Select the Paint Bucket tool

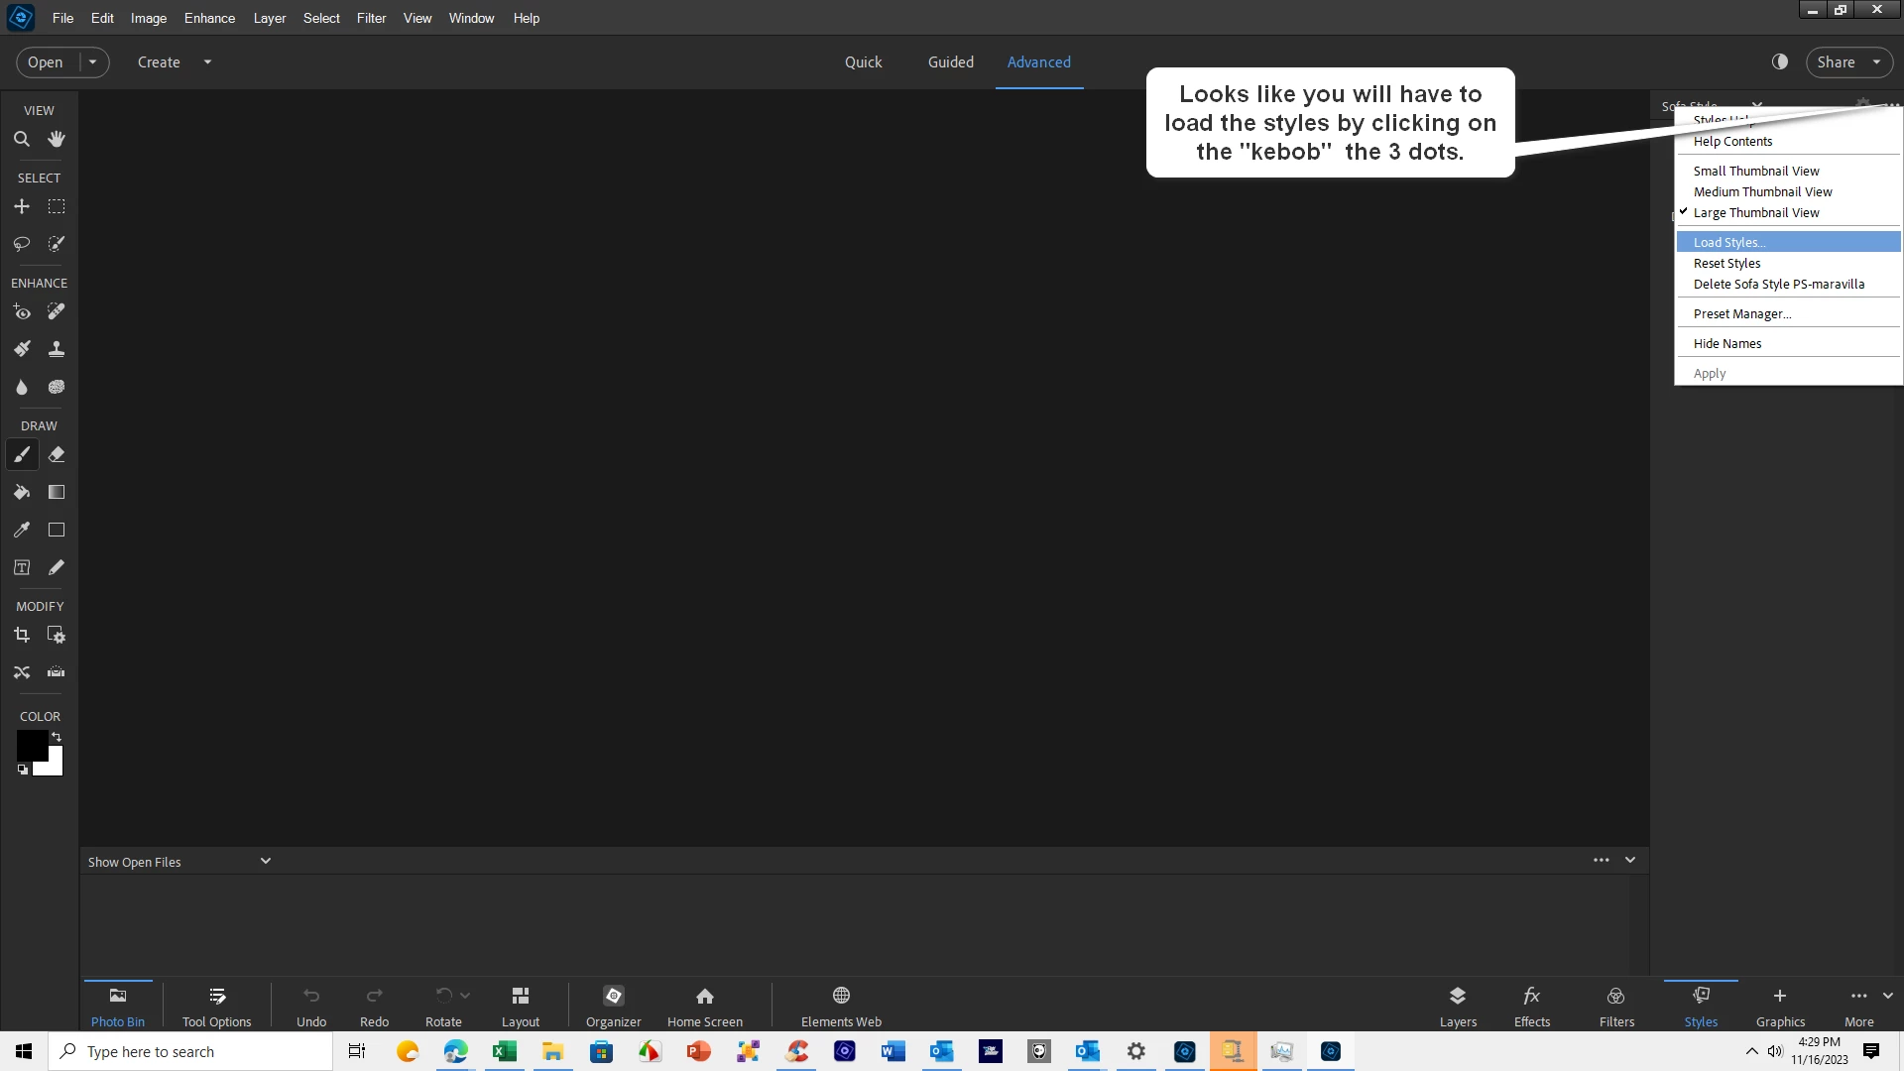pos(21,493)
